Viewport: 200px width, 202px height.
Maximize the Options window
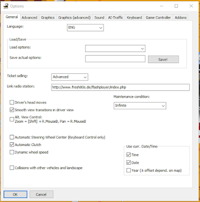[x=176, y=6]
